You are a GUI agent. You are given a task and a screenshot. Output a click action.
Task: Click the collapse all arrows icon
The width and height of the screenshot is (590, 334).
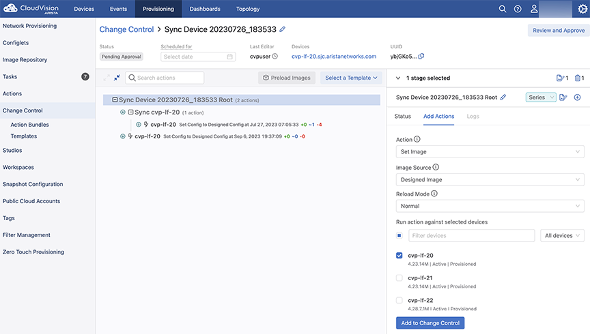coord(117,78)
